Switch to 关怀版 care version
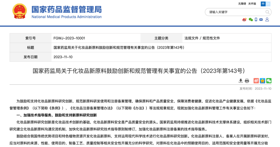This screenshot has width=280, height=147. [x=252, y=4]
